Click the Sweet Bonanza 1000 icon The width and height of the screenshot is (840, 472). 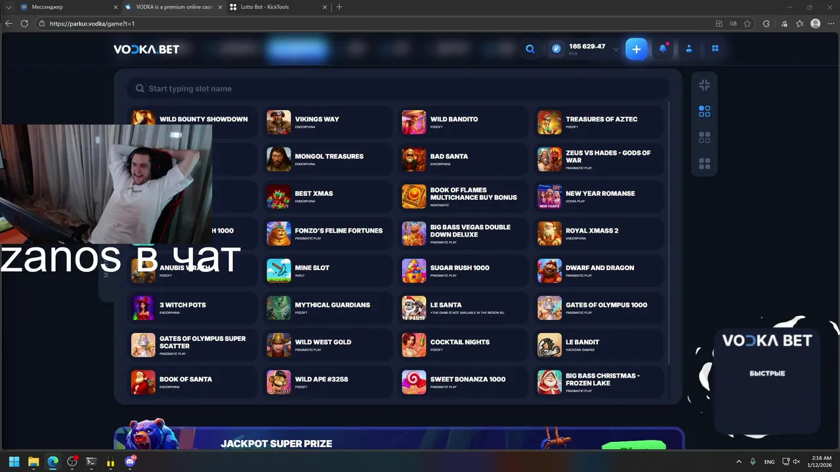[414, 382]
